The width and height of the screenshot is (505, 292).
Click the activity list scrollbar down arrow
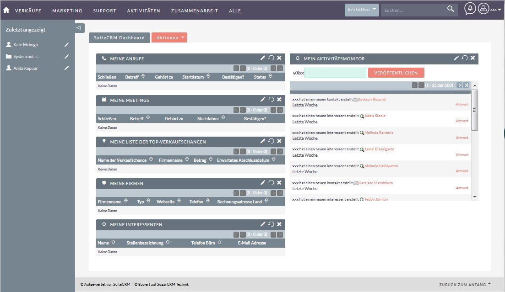click(x=475, y=197)
